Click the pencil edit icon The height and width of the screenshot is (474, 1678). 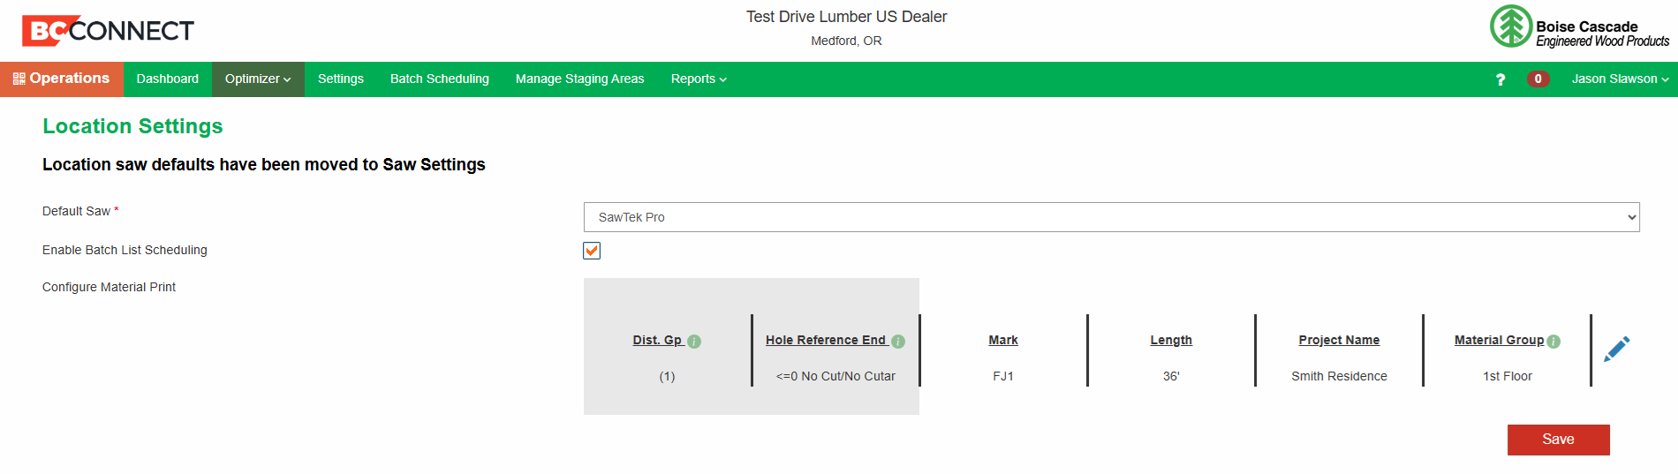pyautogui.click(x=1616, y=349)
